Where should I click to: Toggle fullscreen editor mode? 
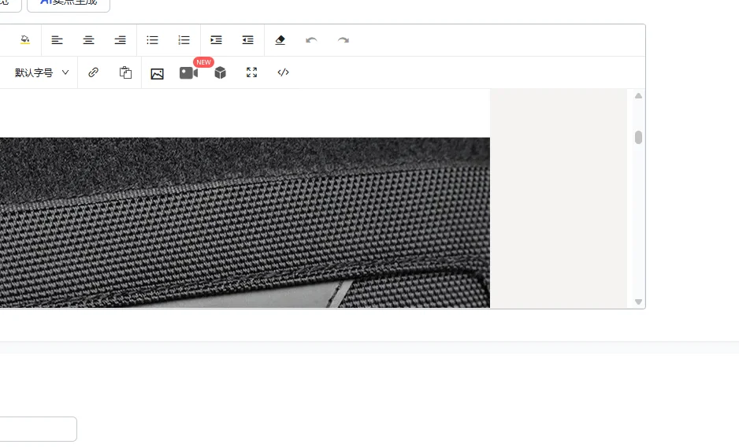(x=251, y=72)
